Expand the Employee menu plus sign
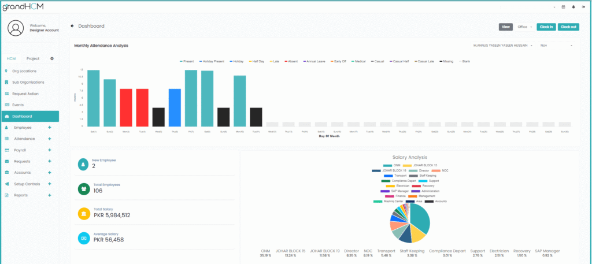592x264 pixels. click(x=50, y=127)
